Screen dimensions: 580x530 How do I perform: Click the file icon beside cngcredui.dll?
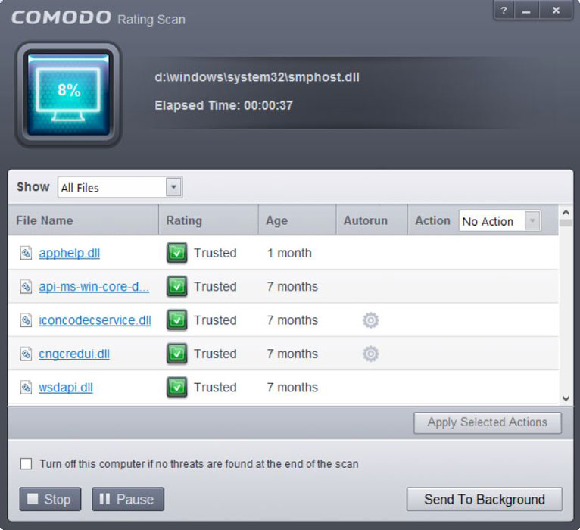click(x=26, y=354)
